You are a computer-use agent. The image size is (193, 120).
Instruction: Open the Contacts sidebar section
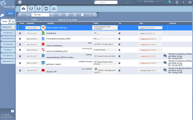coord(8,44)
